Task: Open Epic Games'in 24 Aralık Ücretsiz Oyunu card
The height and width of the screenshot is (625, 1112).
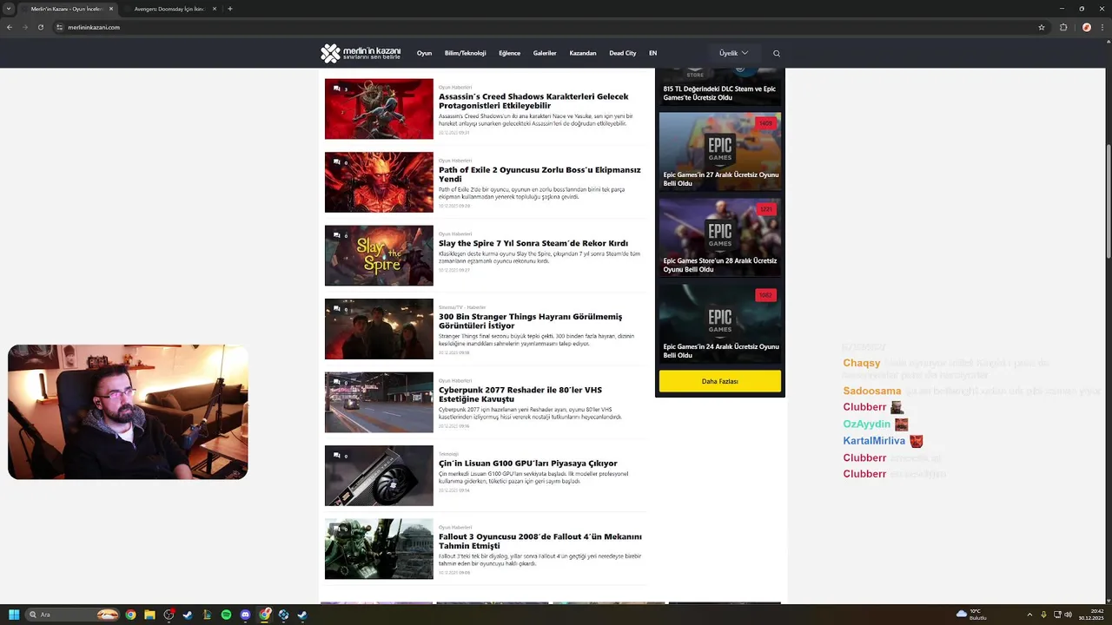Action: 720,323
